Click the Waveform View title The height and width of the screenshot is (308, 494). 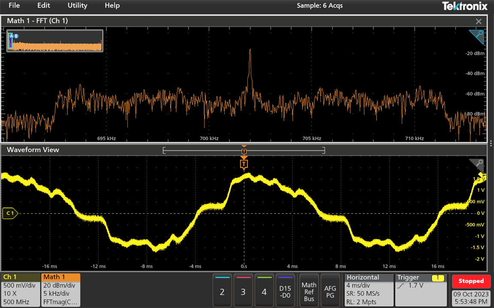coord(33,150)
